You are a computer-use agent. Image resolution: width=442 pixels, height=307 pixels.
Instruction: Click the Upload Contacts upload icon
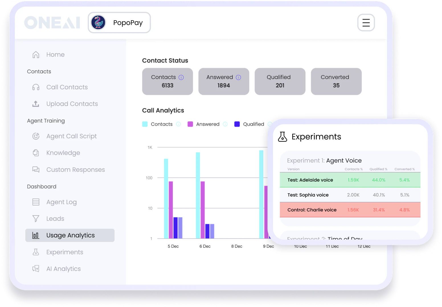point(36,104)
